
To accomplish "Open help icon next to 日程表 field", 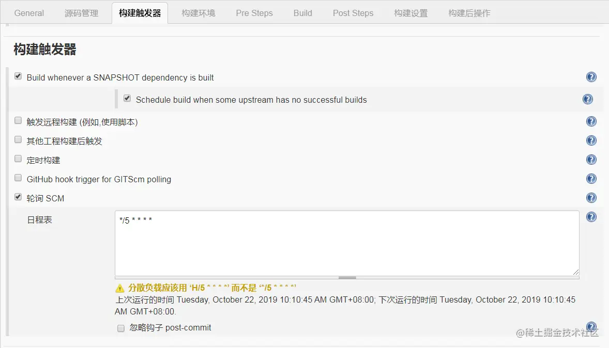I will tap(591, 217).
